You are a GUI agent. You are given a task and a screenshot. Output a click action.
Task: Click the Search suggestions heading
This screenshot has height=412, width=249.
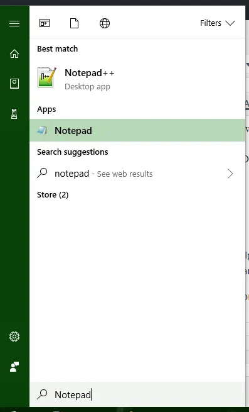73,152
